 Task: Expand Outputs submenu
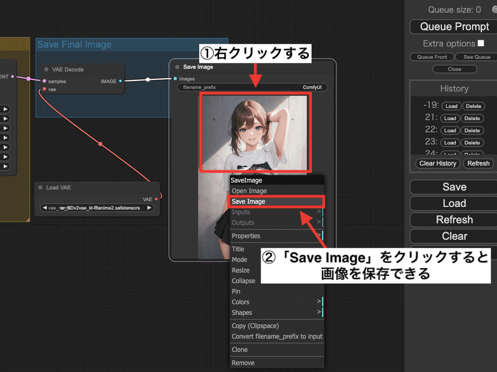coord(277,223)
